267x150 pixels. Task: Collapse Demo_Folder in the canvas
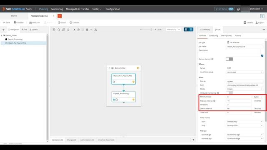pyautogui.click(x=109, y=68)
